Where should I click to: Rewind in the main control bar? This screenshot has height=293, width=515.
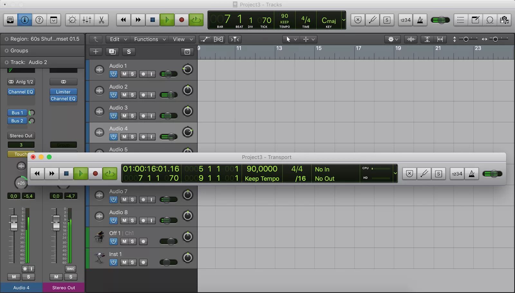pos(123,20)
